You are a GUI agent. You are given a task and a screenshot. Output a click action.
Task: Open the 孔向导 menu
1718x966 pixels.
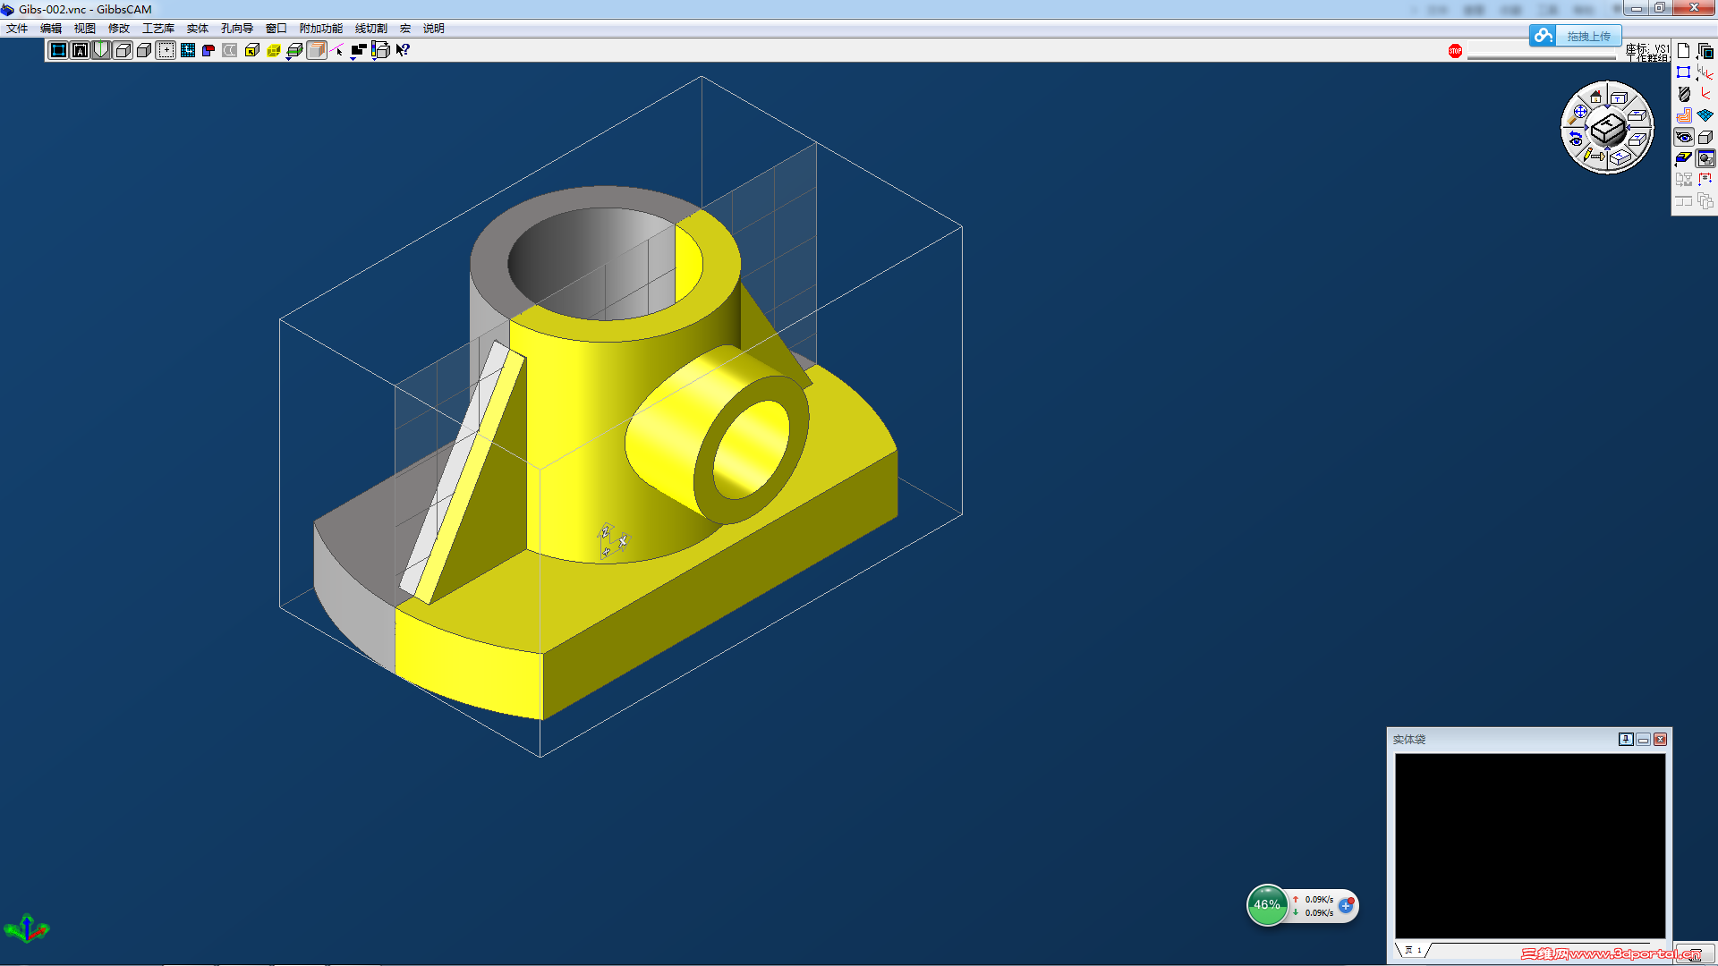pyautogui.click(x=237, y=29)
